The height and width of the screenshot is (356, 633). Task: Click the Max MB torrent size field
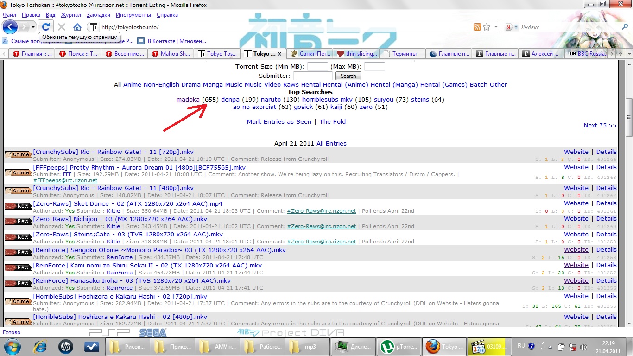(x=374, y=67)
